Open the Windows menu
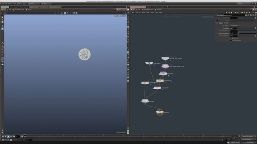 click(x=20, y=4)
